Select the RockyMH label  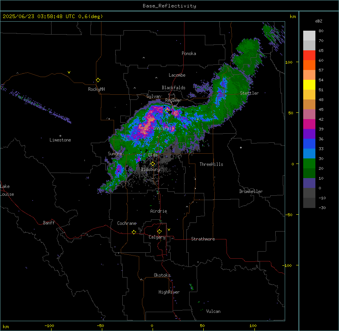[x=96, y=89]
